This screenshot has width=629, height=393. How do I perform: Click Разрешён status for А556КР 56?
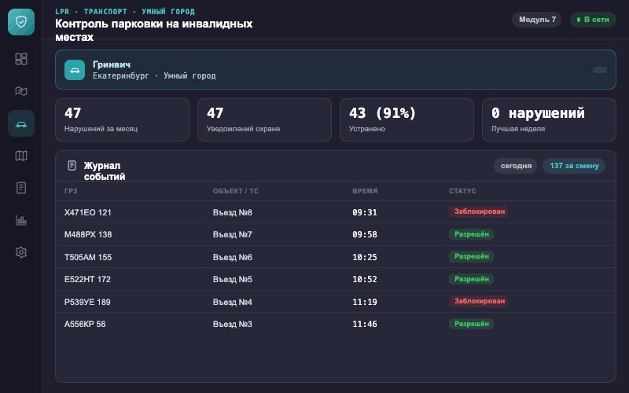pos(471,324)
